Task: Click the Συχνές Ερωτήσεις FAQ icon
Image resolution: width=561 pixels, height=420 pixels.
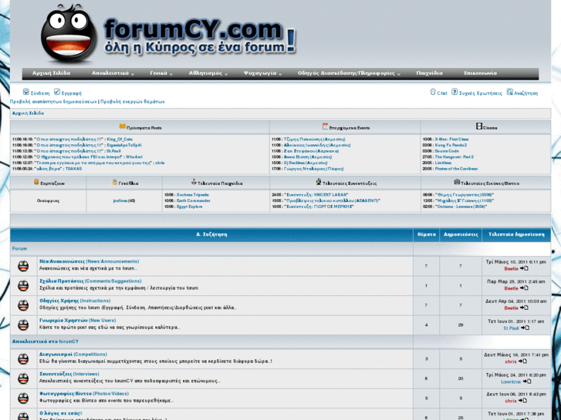Action: [x=455, y=92]
